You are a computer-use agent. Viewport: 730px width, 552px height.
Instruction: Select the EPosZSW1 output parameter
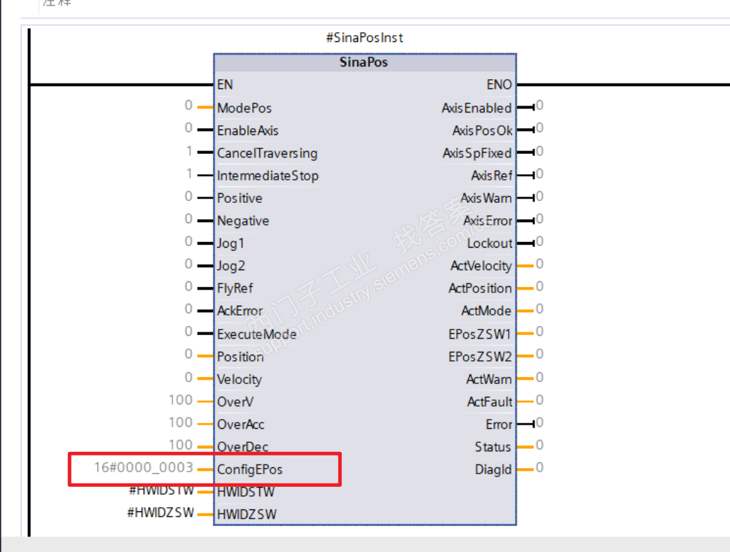pyautogui.click(x=480, y=334)
